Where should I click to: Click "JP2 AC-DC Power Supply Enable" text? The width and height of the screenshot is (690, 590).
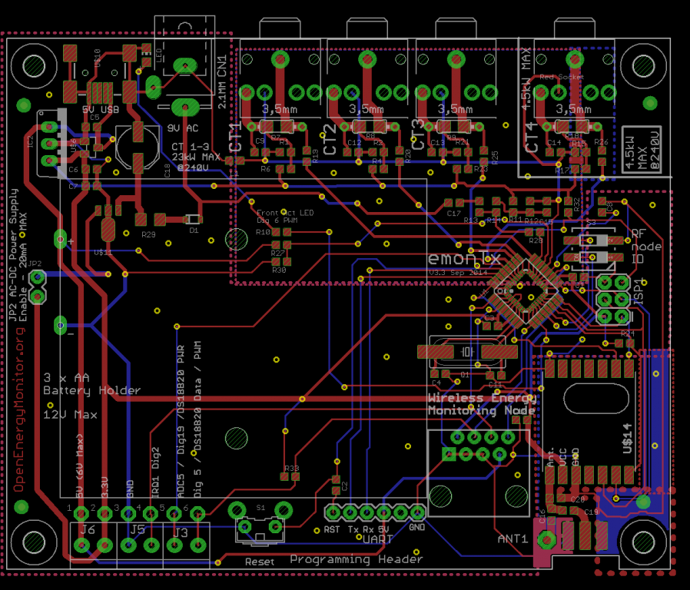18,255
